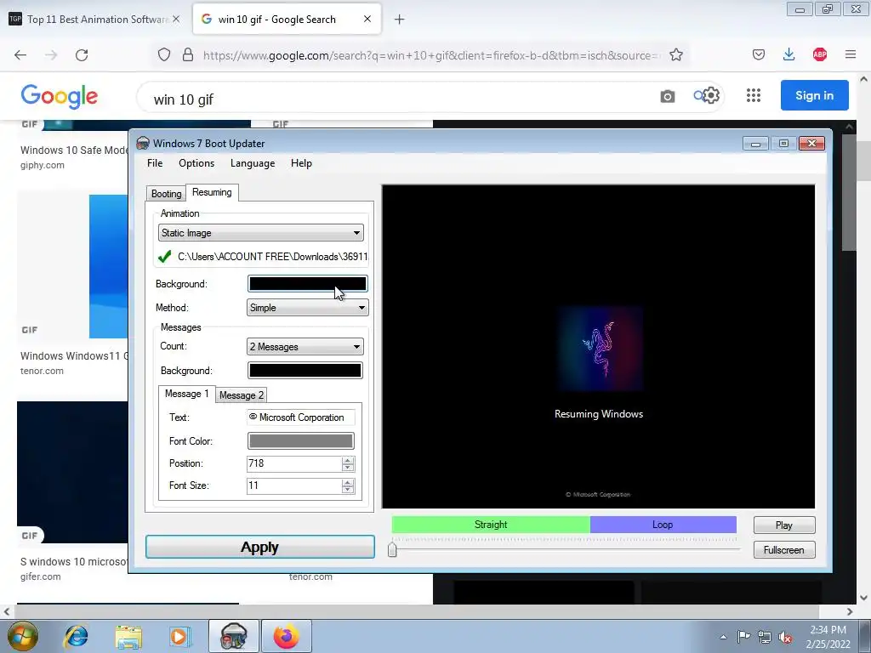
Task: Reload the Firefox page
Action: pos(82,54)
